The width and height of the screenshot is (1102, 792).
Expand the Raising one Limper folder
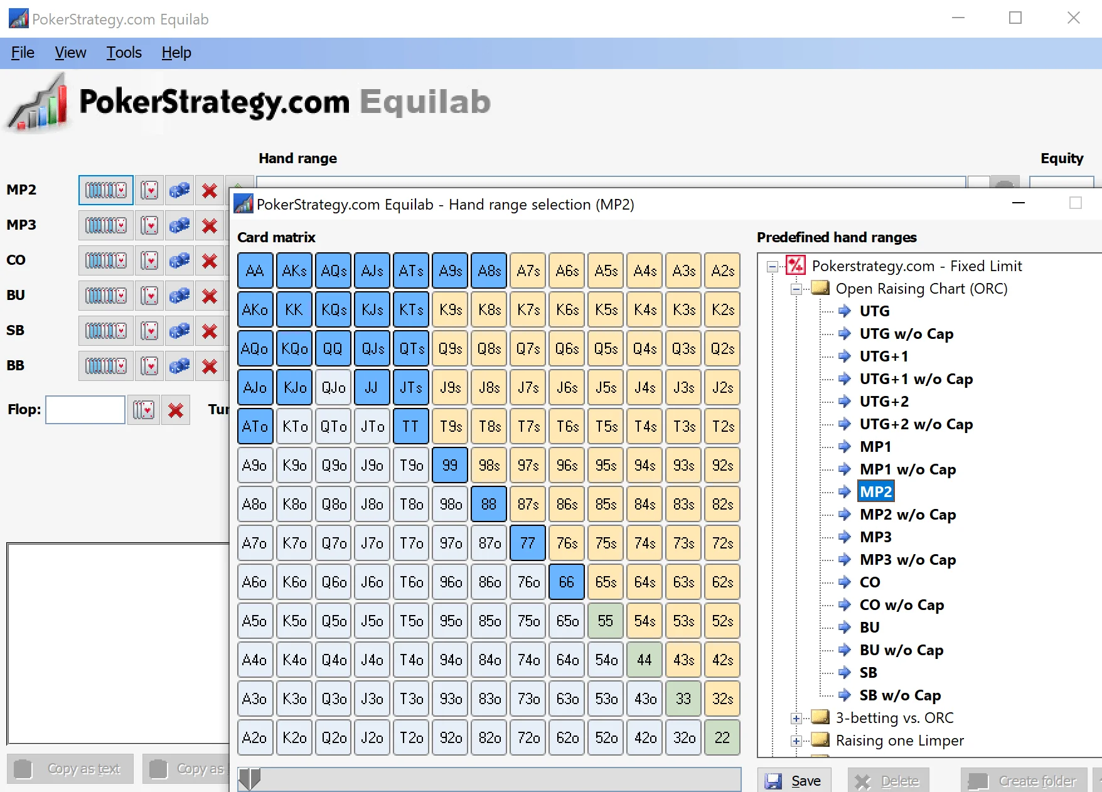[x=796, y=741]
